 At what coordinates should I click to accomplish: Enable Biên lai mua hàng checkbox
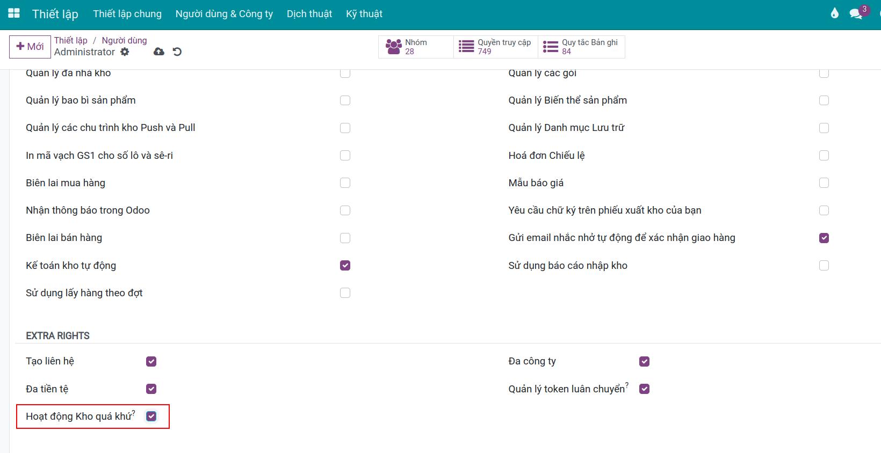[345, 183]
